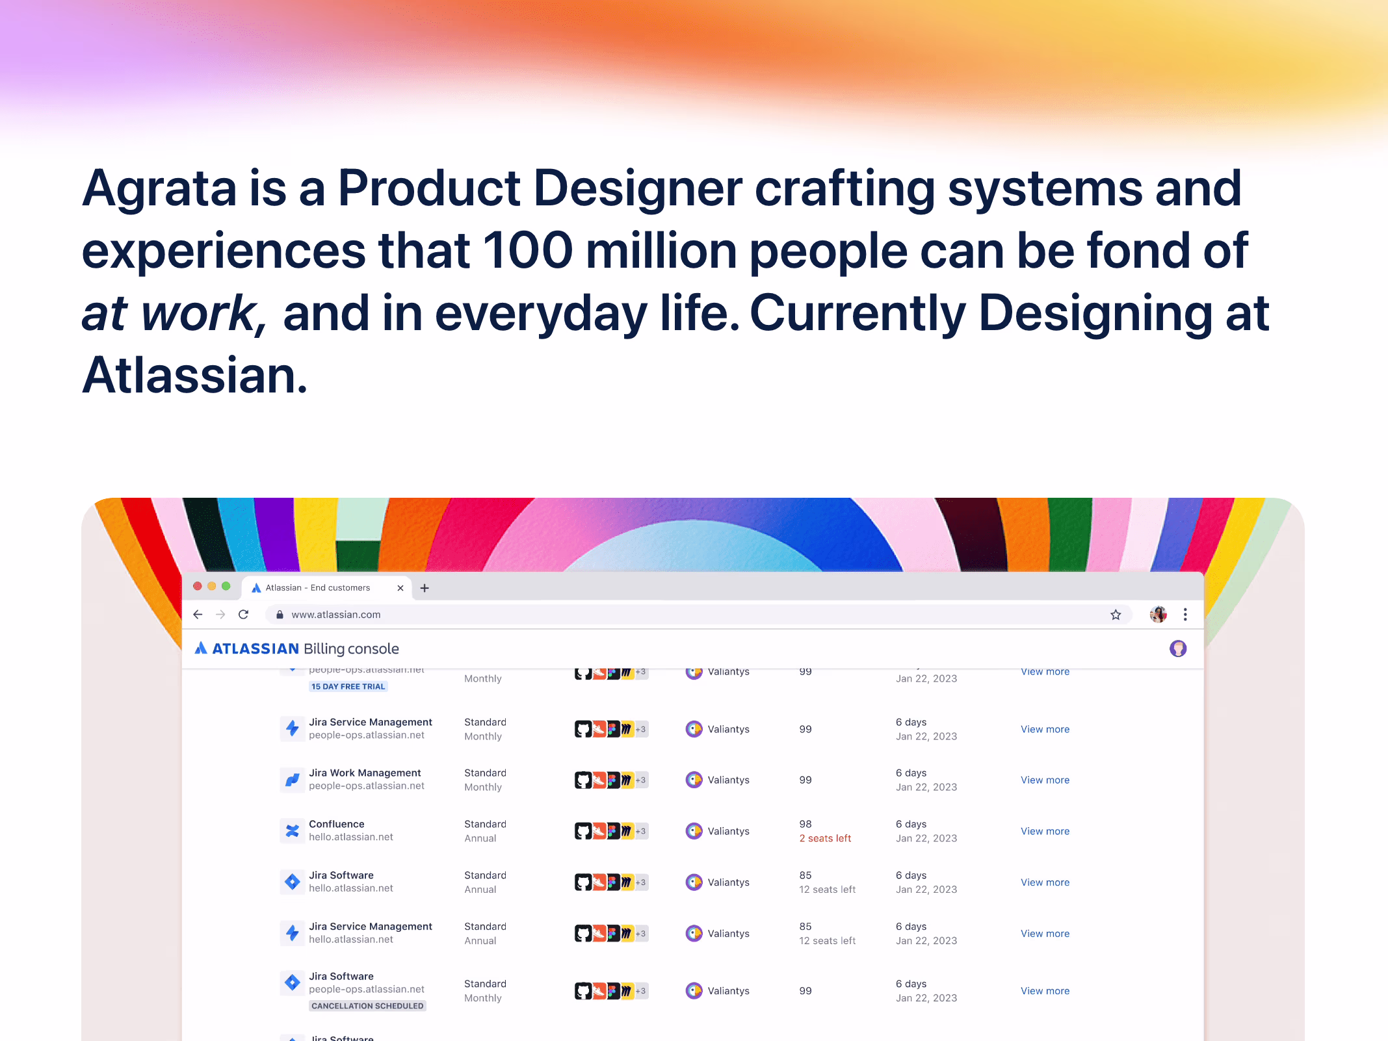Image resolution: width=1388 pixels, height=1041 pixels.
Task: Expand the +3 apps badge on the Confluence row
Action: tap(640, 830)
